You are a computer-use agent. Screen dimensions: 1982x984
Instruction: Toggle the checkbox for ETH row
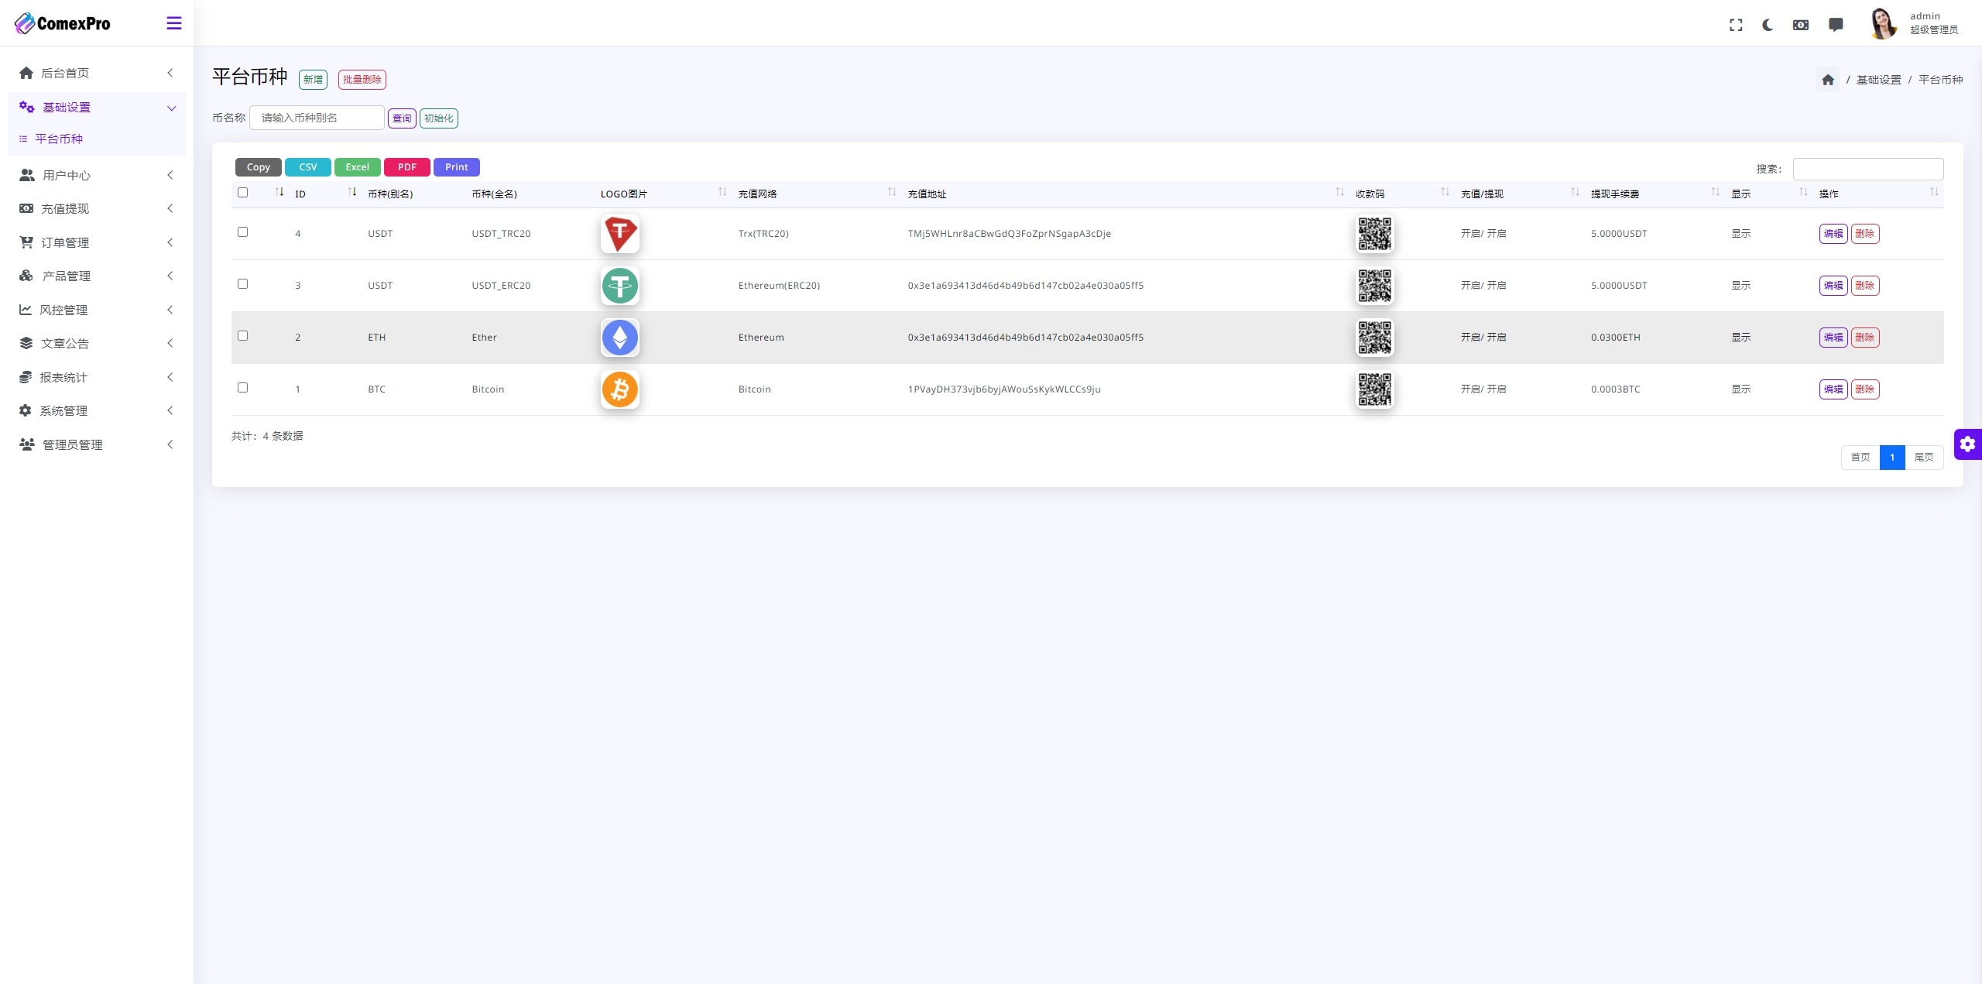(242, 335)
